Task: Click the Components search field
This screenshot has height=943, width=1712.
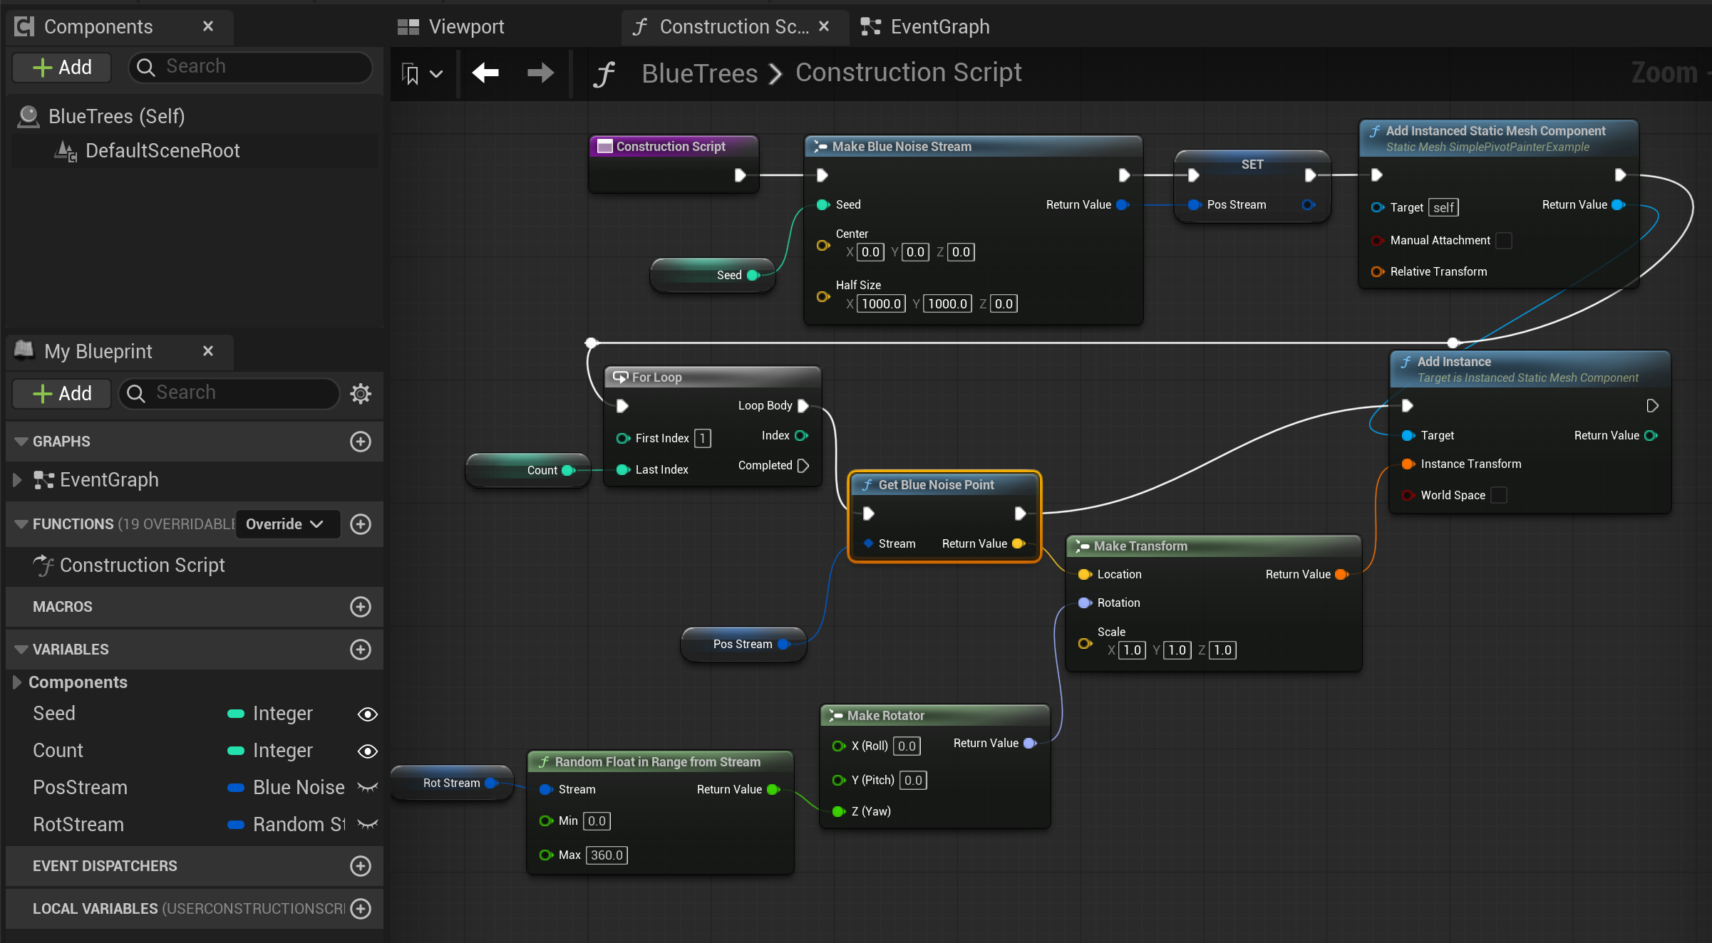Action: [250, 67]
